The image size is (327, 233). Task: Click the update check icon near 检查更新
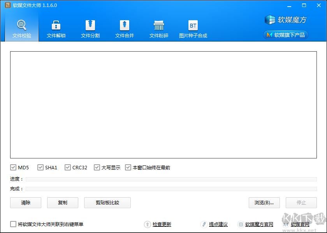[x=148, y=224]
